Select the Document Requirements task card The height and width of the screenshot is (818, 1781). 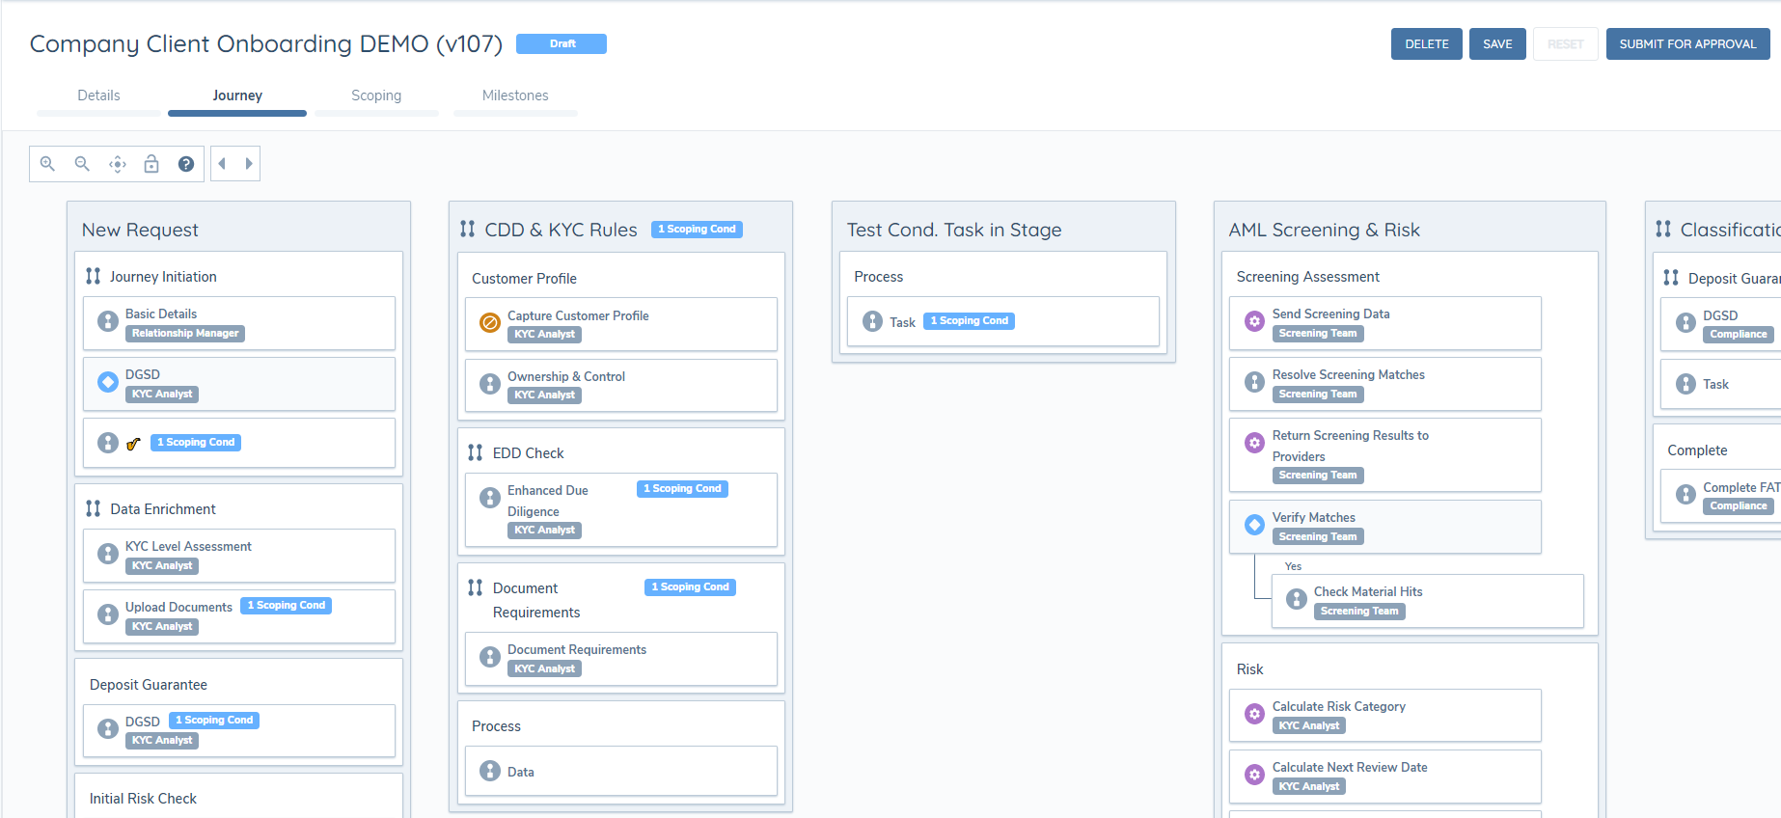(621, 659)
